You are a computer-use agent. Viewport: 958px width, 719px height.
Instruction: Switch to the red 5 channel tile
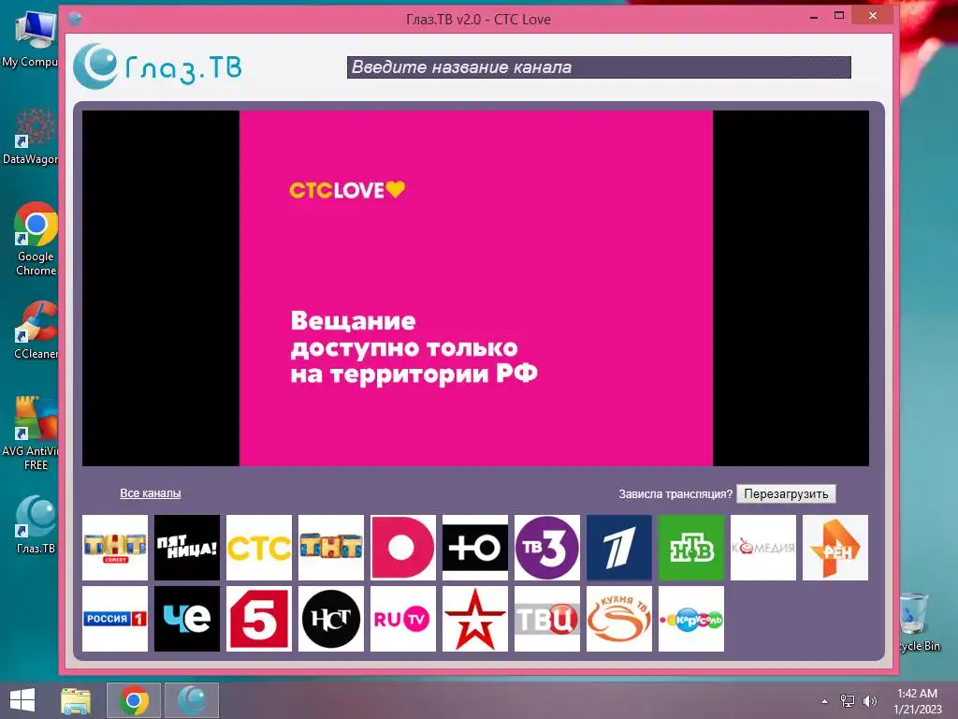coord(259,619)
